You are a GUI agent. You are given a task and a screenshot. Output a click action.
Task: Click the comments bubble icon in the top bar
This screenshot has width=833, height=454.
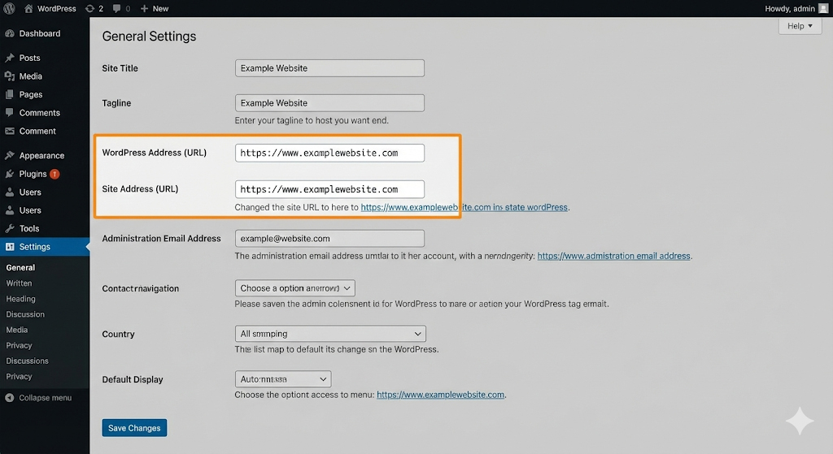tap(118, 8)
